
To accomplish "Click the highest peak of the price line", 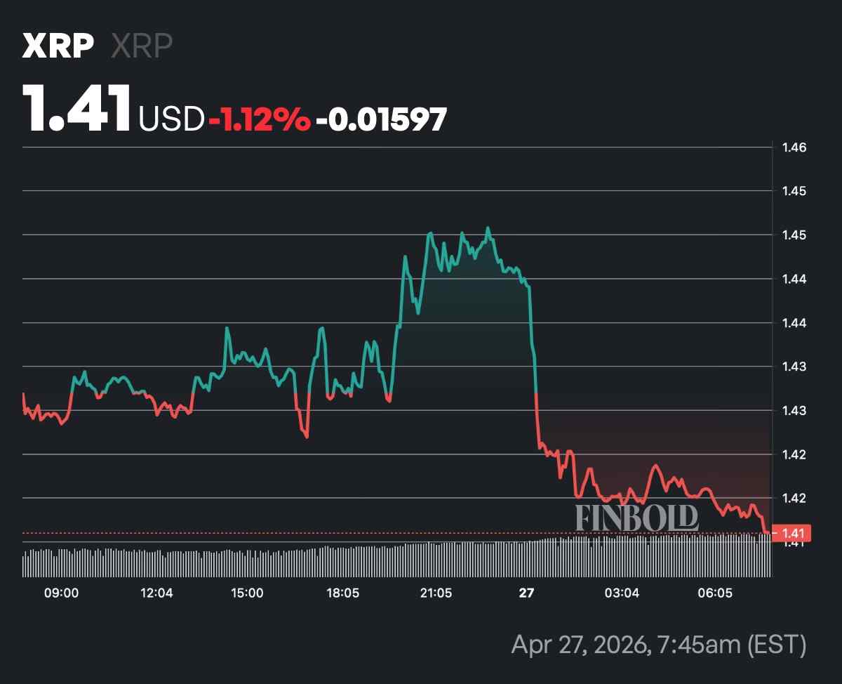I will (x=488, y=228).
